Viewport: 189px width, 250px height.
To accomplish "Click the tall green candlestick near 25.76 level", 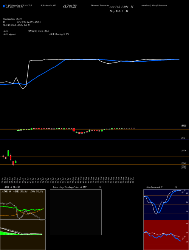I will (8, 153).
